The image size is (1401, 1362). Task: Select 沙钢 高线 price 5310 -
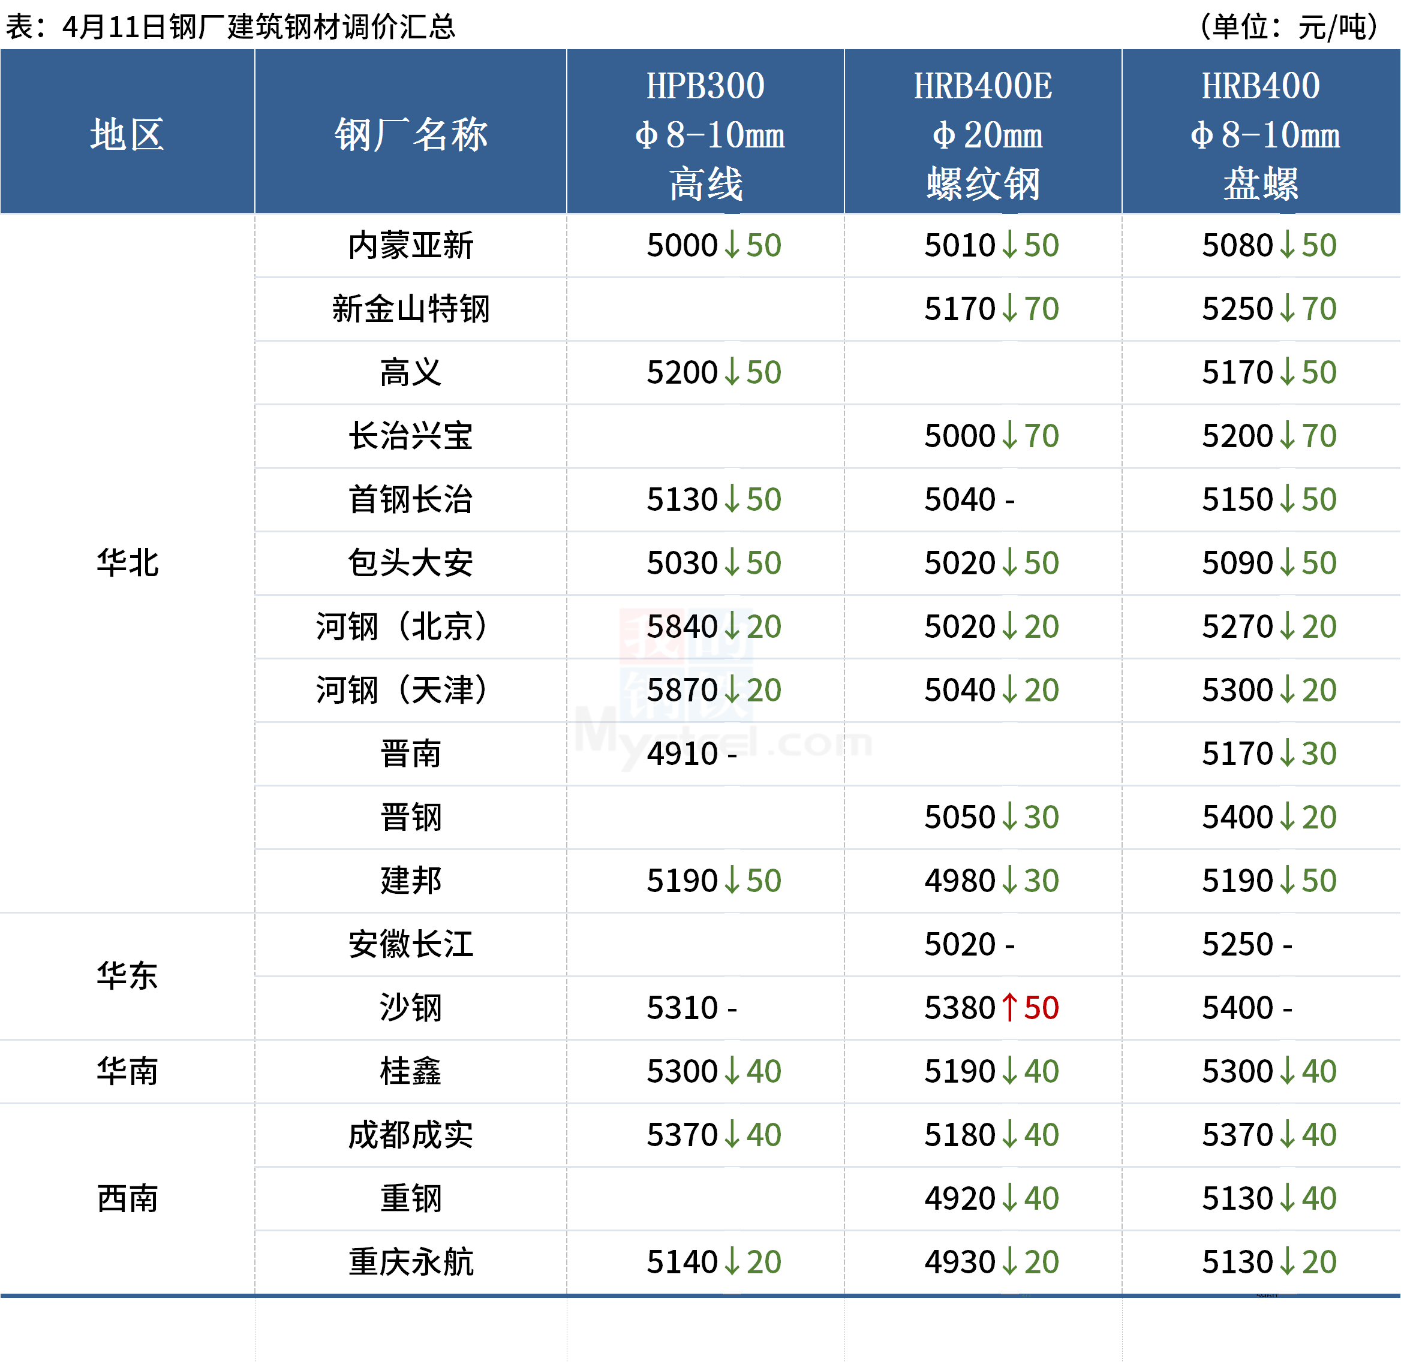click(x=692, y=1008)
